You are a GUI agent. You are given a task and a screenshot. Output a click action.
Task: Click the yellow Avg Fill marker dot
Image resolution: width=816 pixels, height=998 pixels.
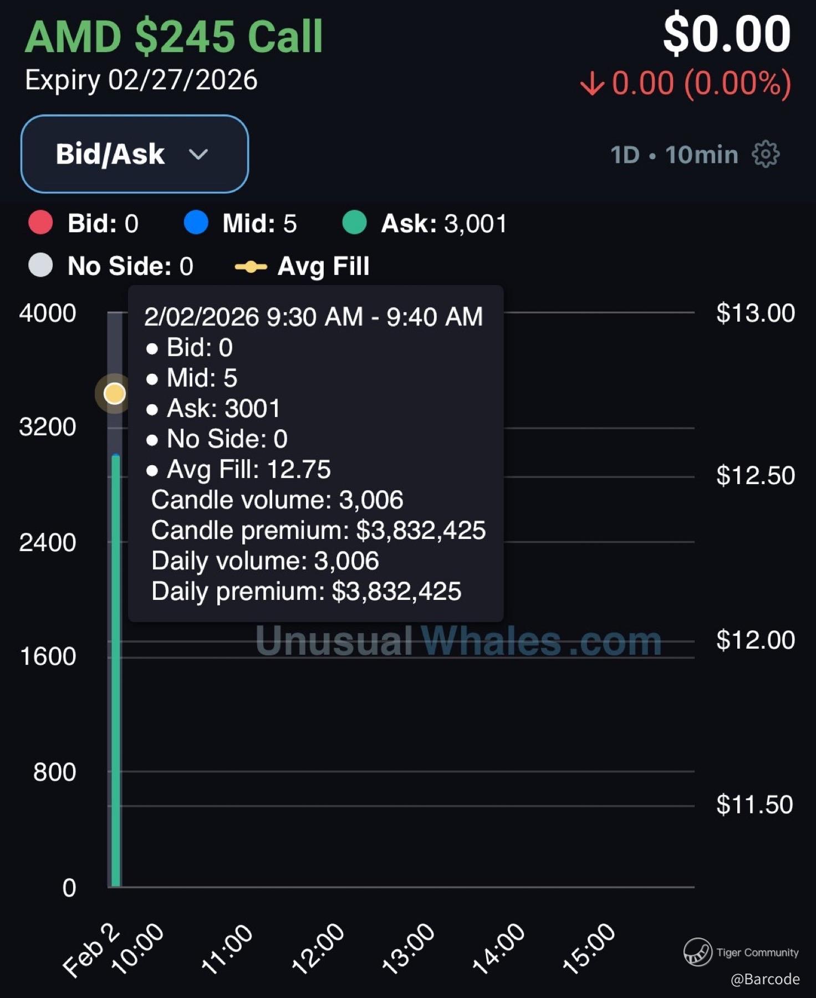tap(115, 394)
